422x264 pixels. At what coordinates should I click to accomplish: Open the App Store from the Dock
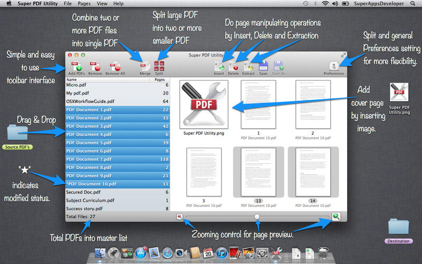(140, 253)
